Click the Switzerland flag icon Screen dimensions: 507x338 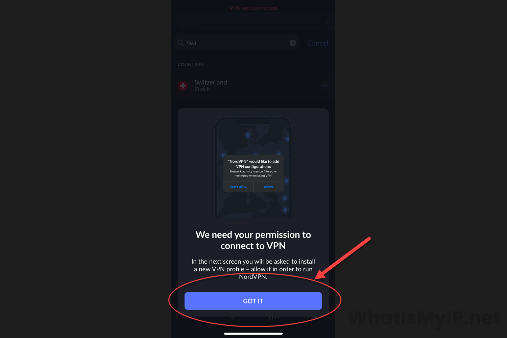[x=183, y=86]
